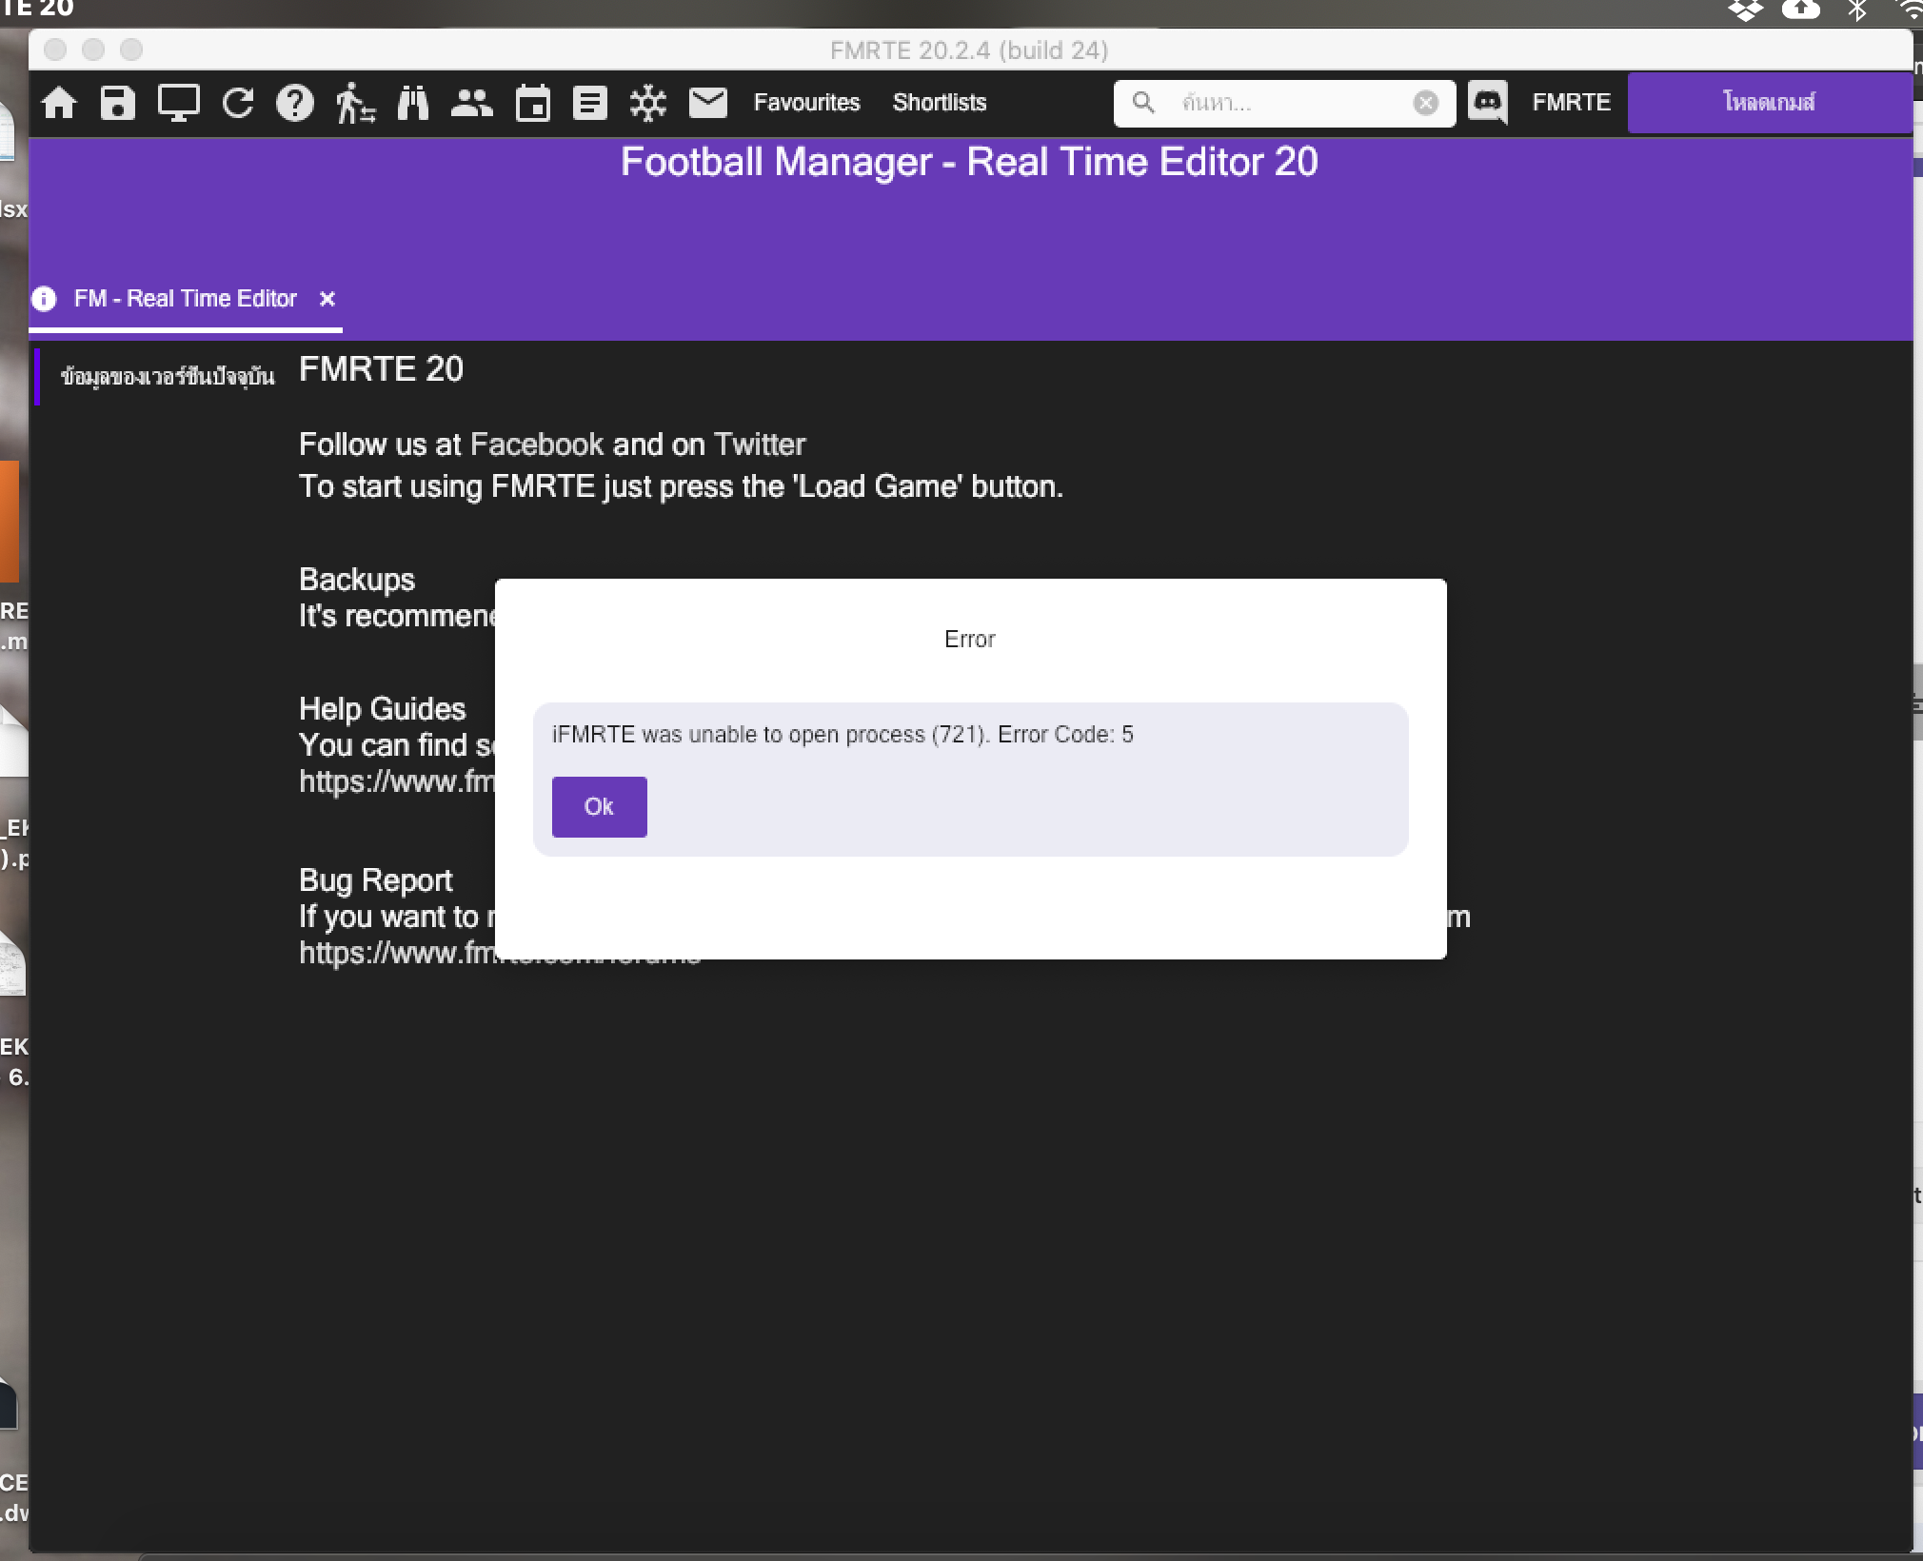Click the Home icon in the toolbar
1923x1561 pixels.
click(59, 103)
